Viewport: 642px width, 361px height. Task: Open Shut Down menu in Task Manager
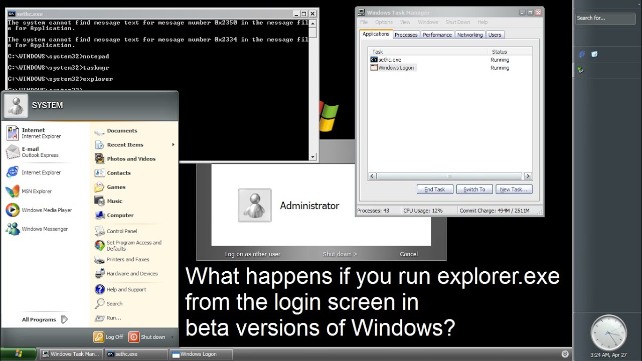tap(457, 22)
